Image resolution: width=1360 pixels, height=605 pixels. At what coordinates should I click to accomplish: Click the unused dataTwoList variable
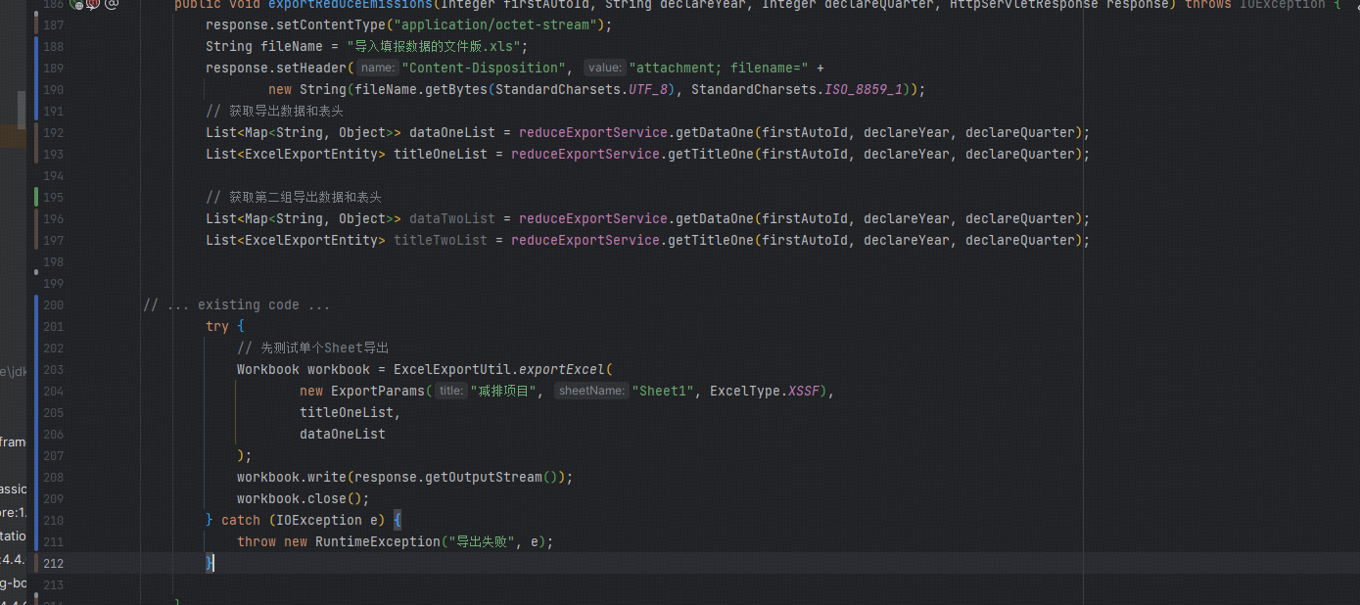pyautogui.click(x=452, y=218)
